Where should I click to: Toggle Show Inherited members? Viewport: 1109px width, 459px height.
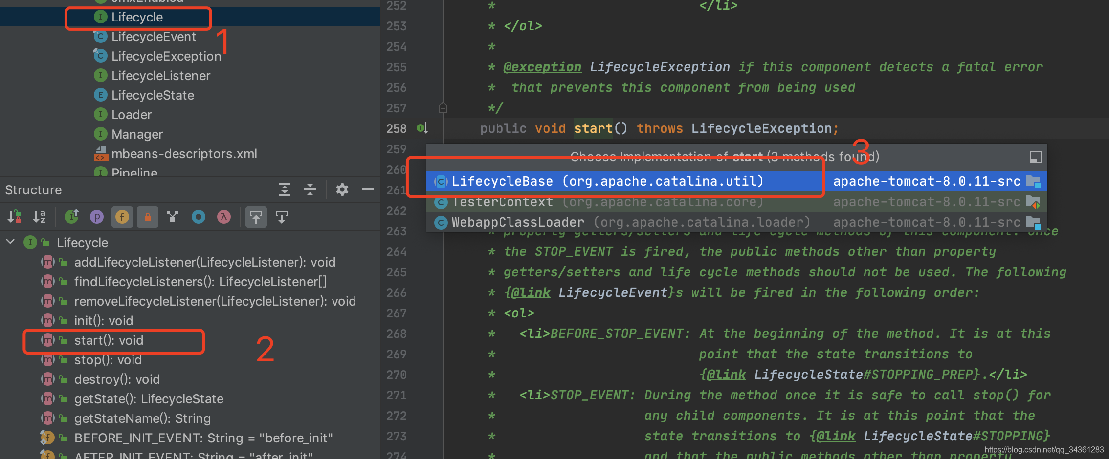[x=72, y=216]
